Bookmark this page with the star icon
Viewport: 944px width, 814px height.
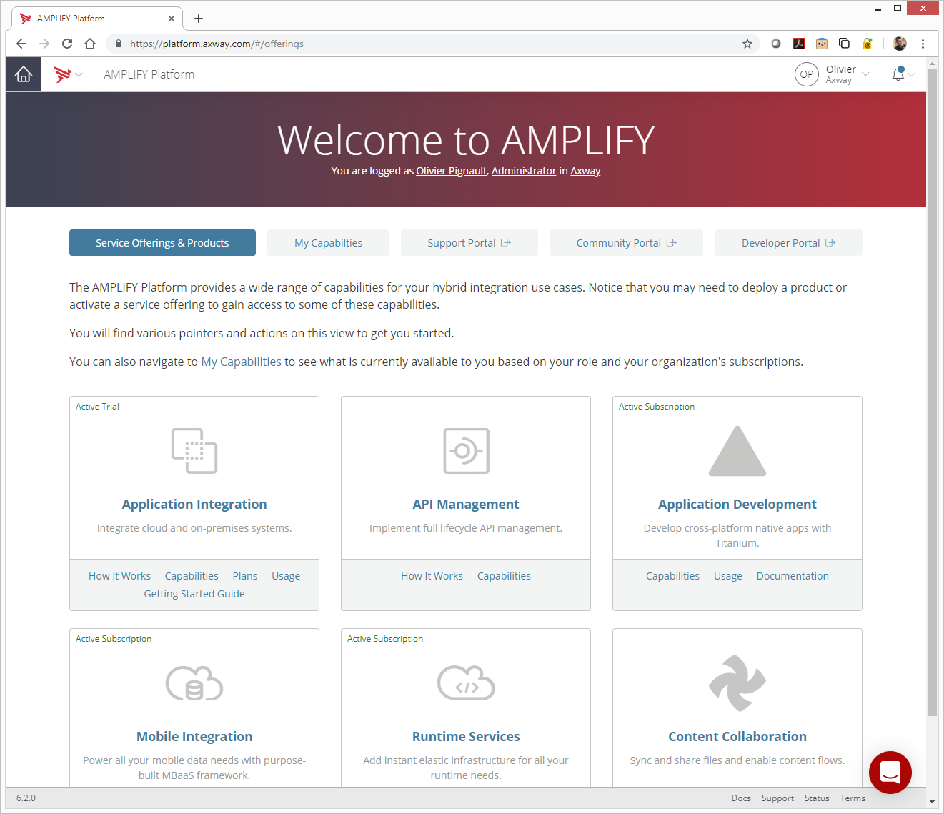[x=747, y=44]
